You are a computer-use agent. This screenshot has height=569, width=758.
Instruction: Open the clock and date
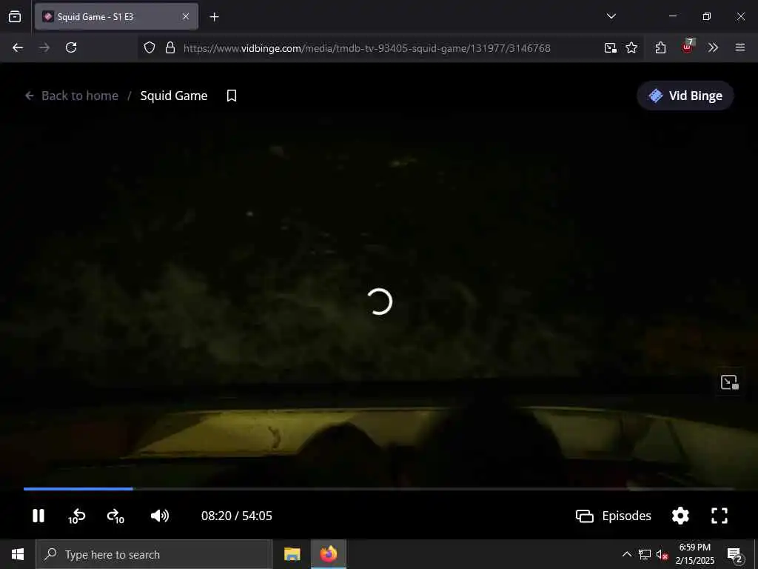click(x=694, y=554)
